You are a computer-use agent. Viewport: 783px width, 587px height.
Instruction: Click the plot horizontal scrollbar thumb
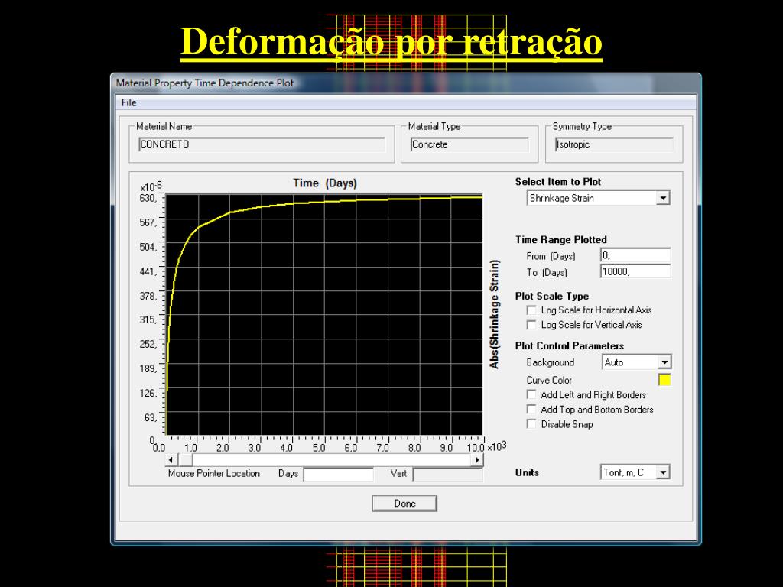click(x=186, y=459)
